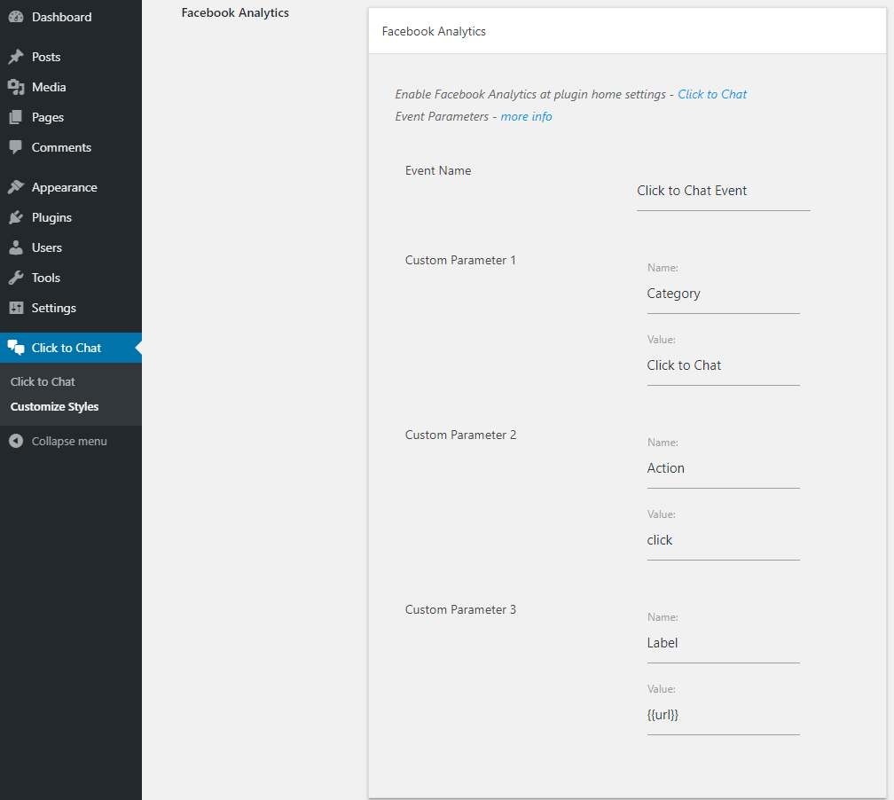Click the Event Name label

[x=438, y=170]
